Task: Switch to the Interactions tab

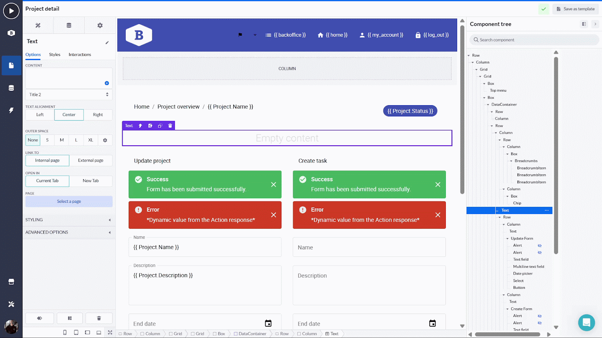Action: pos(80,55)
